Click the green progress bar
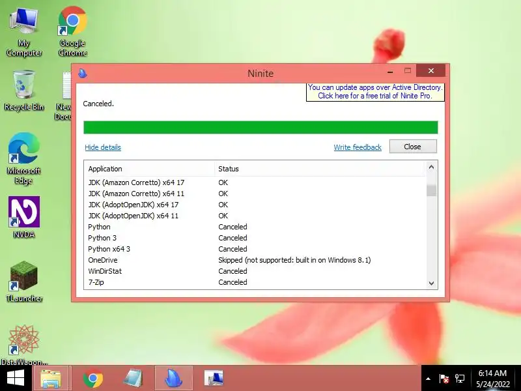The height and width of the screenshot is (391, 521). pos(260,127)
